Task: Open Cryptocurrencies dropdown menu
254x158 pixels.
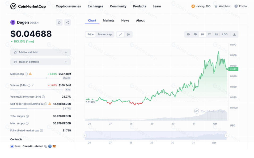Action: (x=68, y=6)
